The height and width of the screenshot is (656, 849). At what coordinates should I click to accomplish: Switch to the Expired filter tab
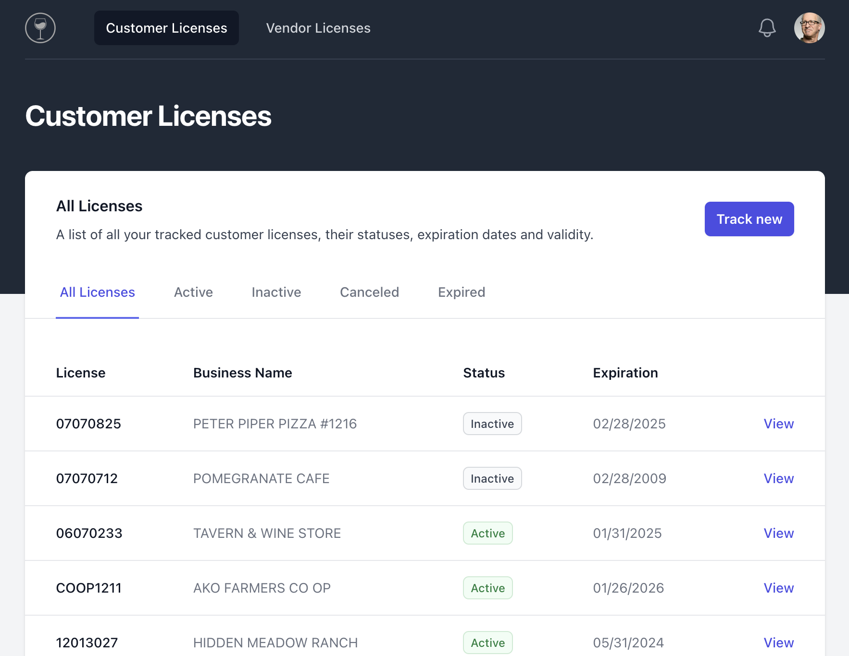click(462, 292)
